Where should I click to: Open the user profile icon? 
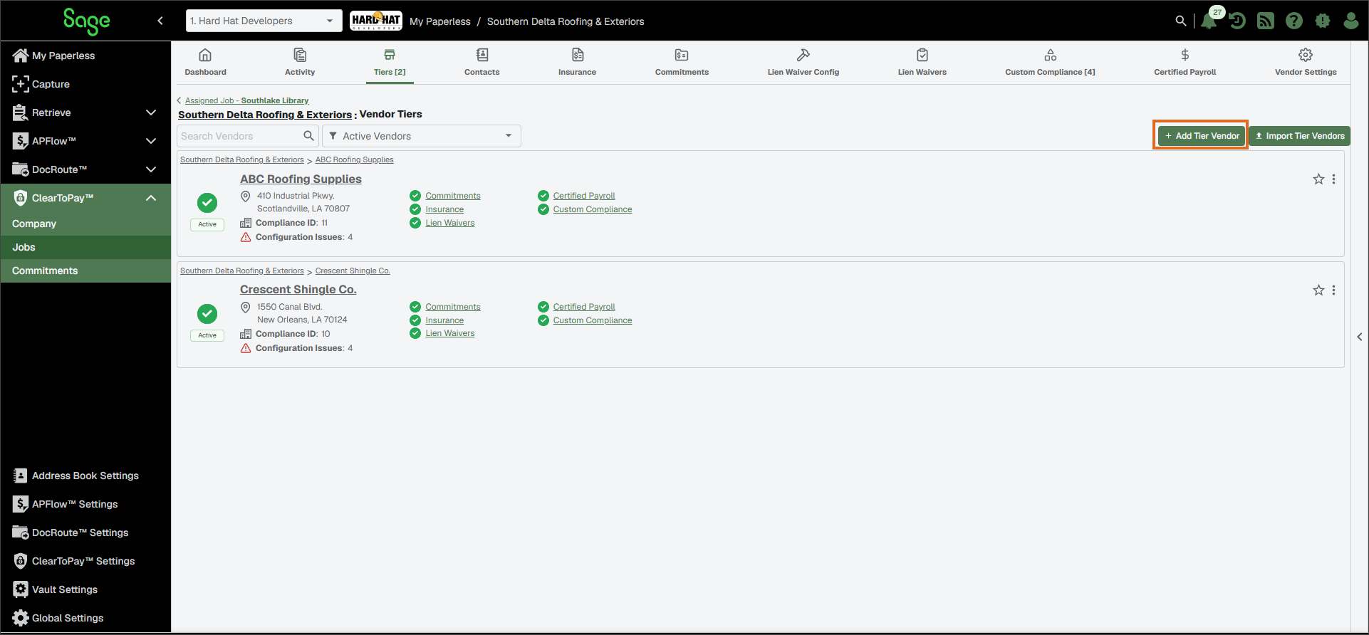[1350, 21]
